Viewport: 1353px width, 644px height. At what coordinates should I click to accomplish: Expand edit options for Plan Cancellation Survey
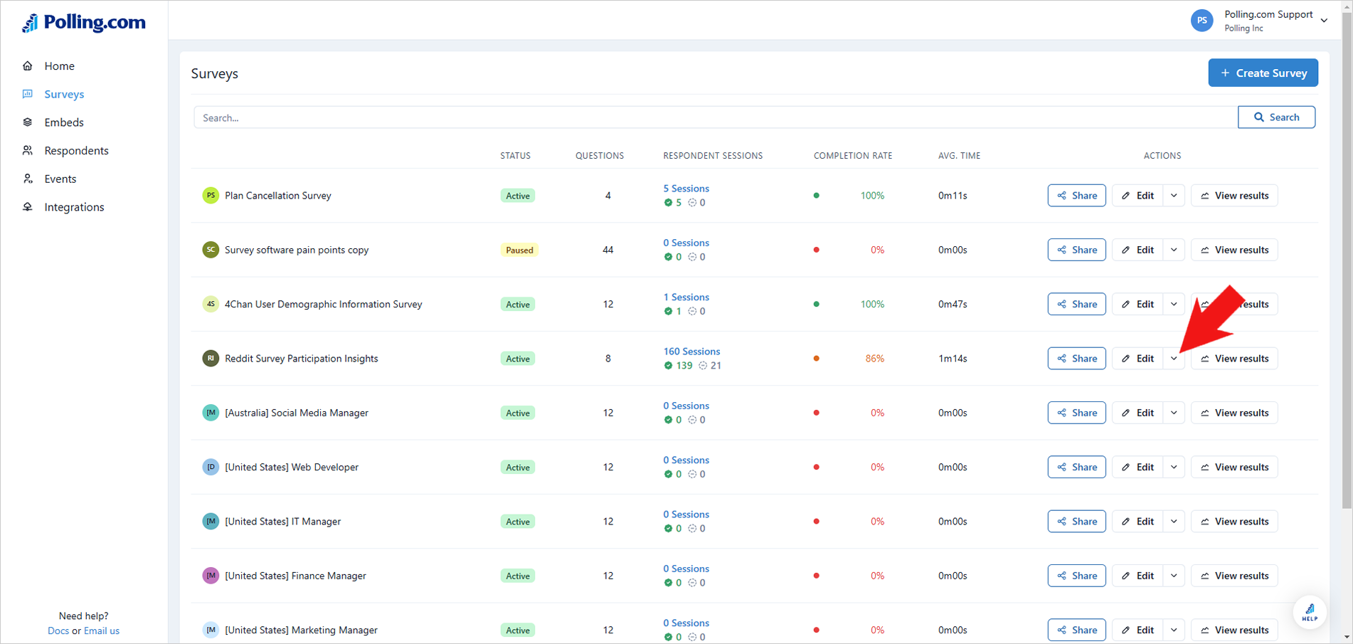[x=1174, y=196]
